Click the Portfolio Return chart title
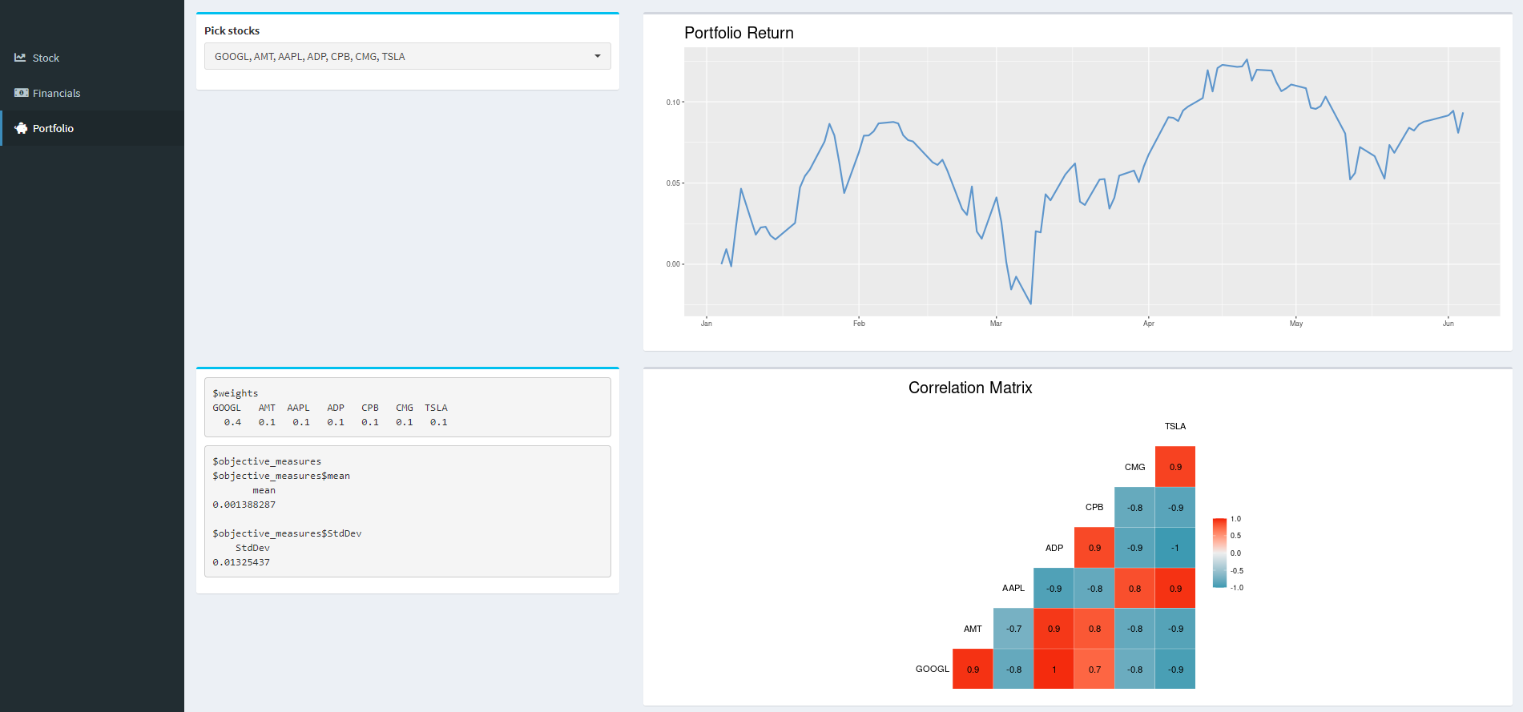The image size is (1523, 712). point(738,33)
